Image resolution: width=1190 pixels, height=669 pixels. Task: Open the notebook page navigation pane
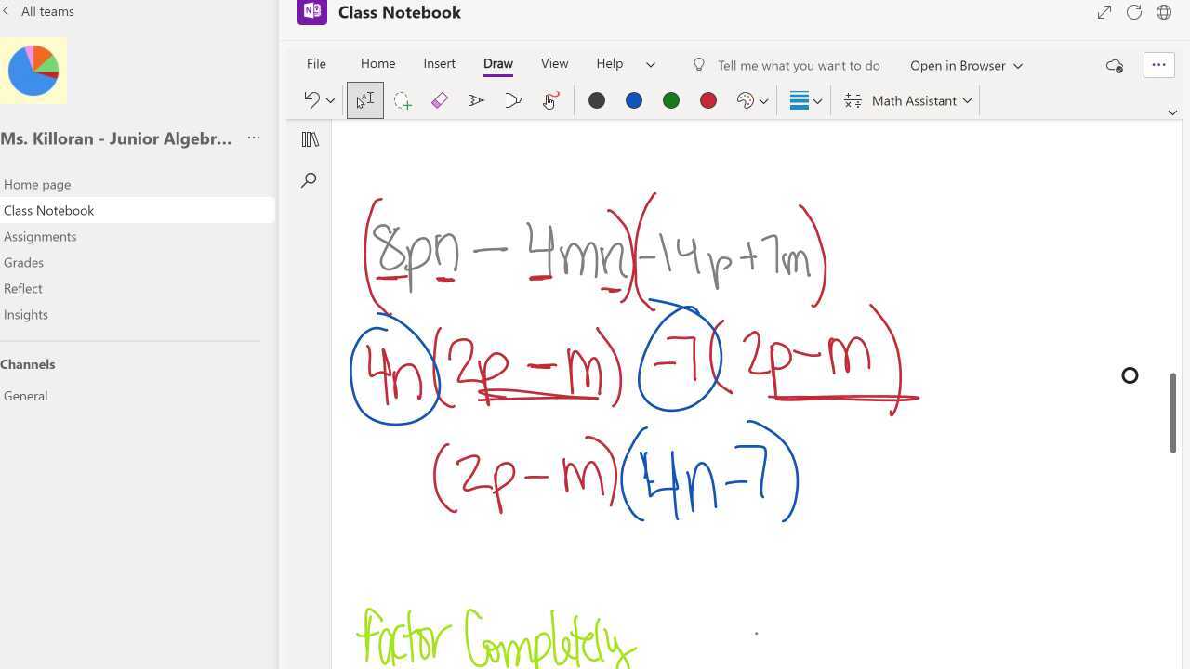(309, 138)
